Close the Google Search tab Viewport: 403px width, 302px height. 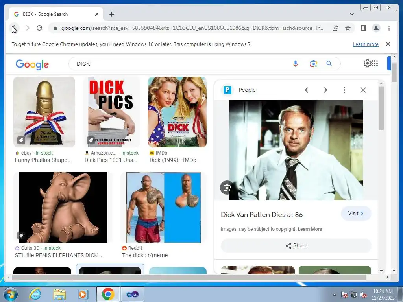click(97, 14)
